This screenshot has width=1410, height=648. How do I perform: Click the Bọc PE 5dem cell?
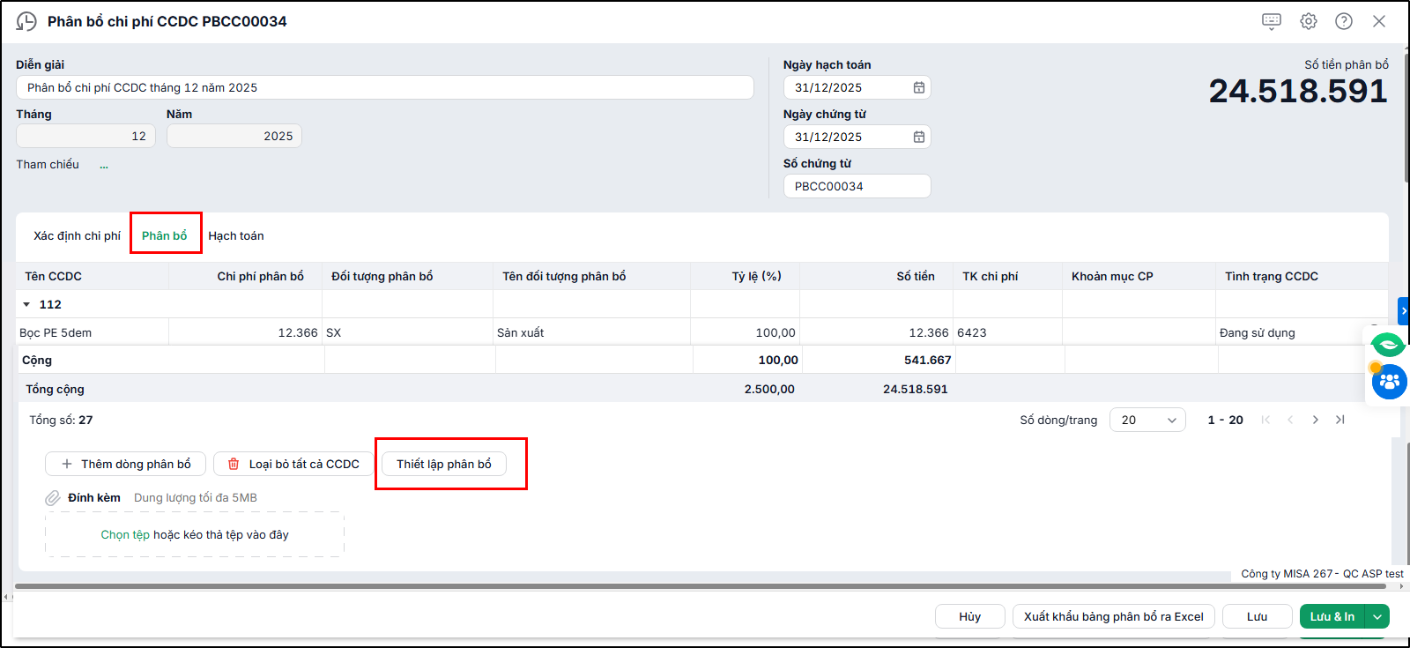tap(93, 332)
